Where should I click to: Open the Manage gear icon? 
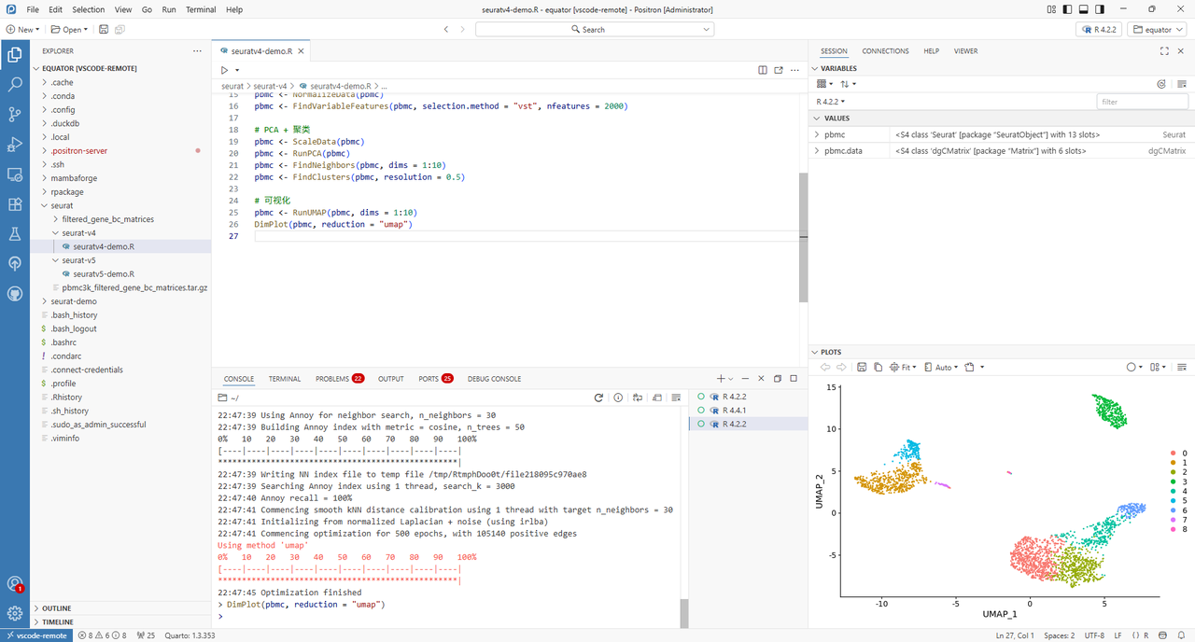click(15, 613)
